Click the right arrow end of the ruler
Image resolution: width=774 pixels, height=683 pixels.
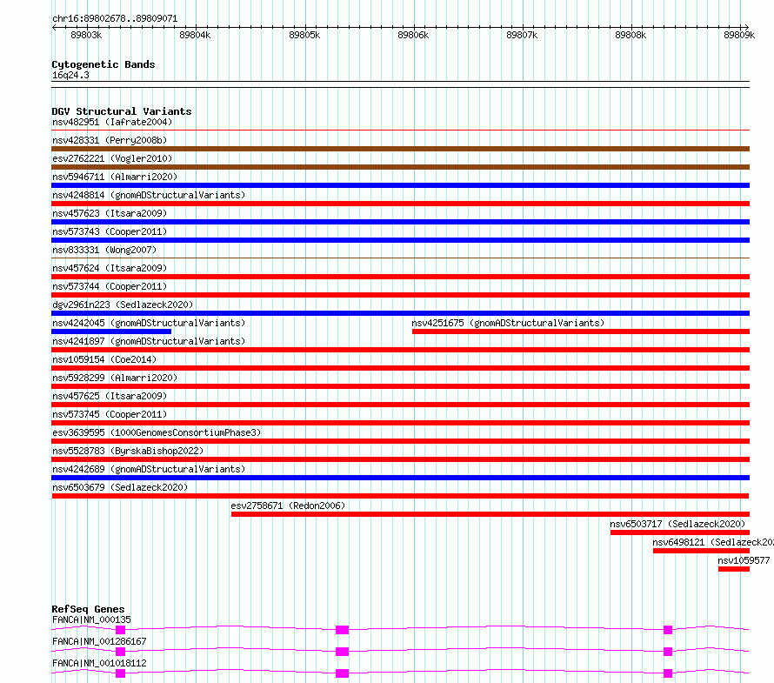coord(746,28)
